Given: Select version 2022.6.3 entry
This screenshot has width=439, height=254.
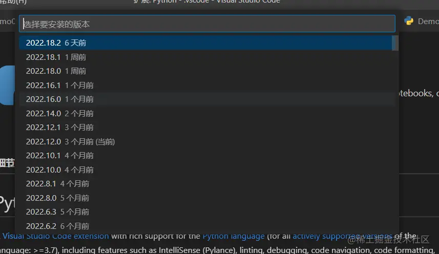Looking at the screenshot, I should pyautogui.click(x=205, y=212).
